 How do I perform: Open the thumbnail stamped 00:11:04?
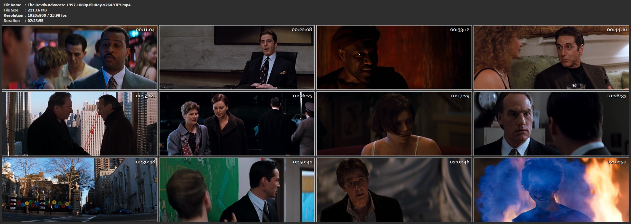80,58
